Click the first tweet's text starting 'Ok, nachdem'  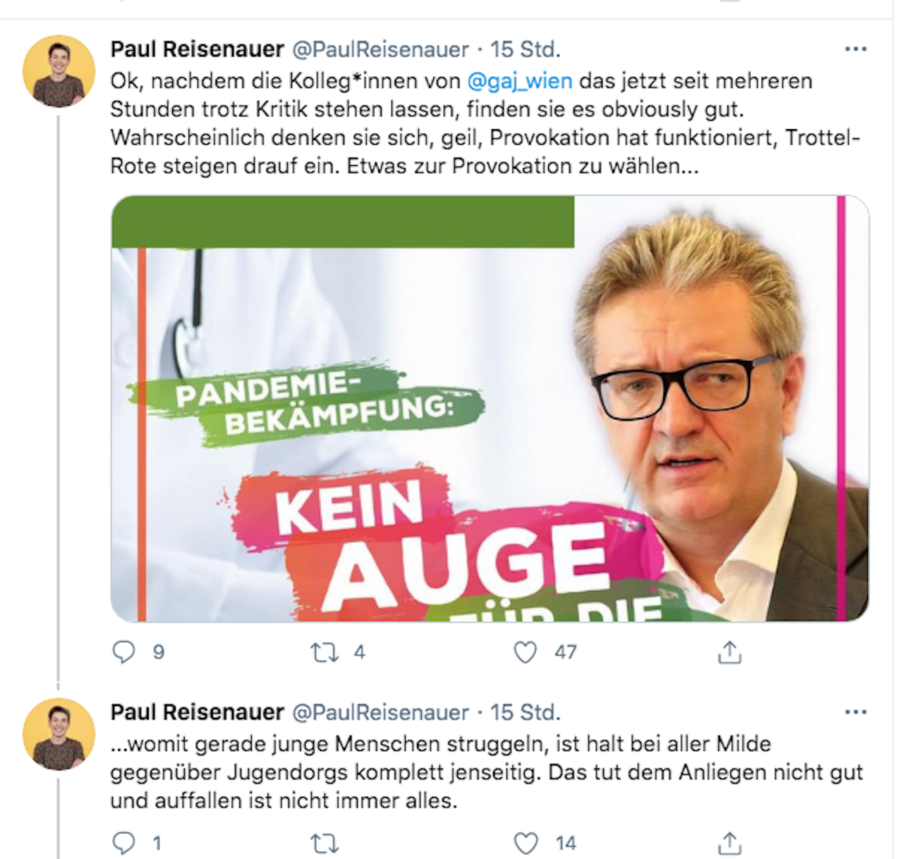click(485, 124)
